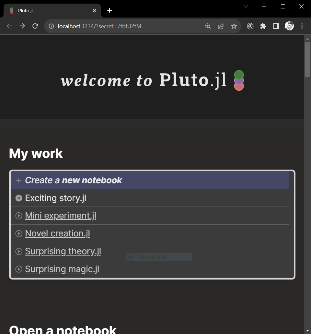Viewport: 311px width, 334px height.
Task: Click the shutdown icon beside Exciting story.jl
Action: pos(19,198)
